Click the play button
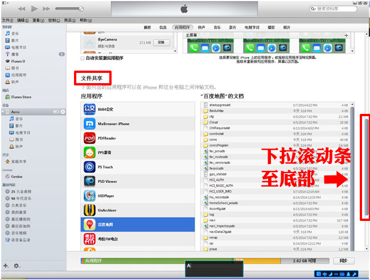The image size is (370, 279). [x=34, y=9]
